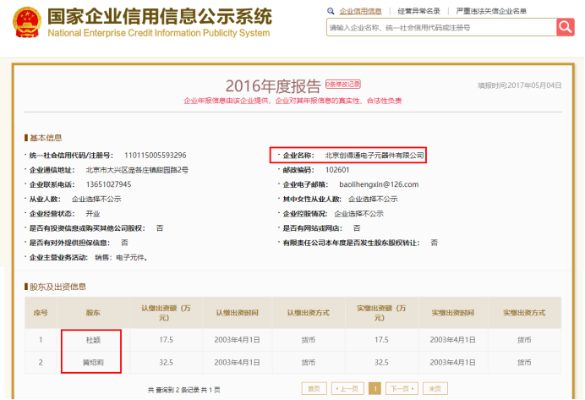
Task: Open the 严重违法失信企业名单 tab
Action: tap(491, 11)
